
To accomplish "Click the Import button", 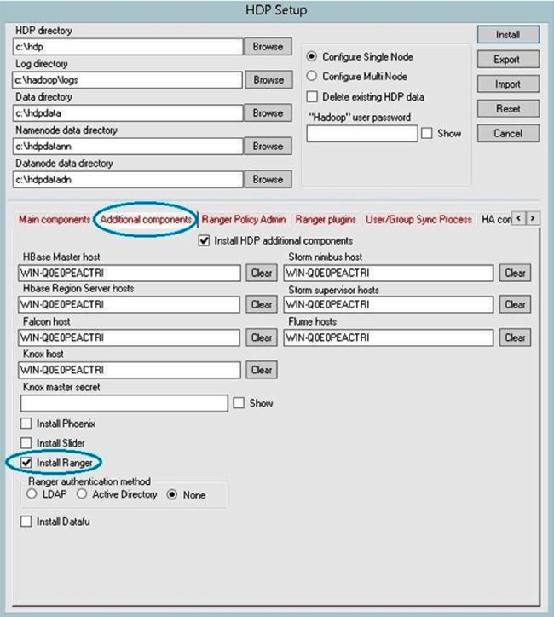I will [508, 84].
